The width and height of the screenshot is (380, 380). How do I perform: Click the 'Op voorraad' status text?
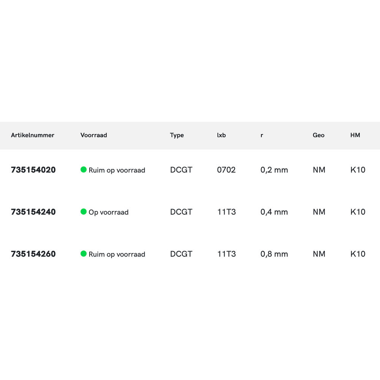tap(109, 212)
